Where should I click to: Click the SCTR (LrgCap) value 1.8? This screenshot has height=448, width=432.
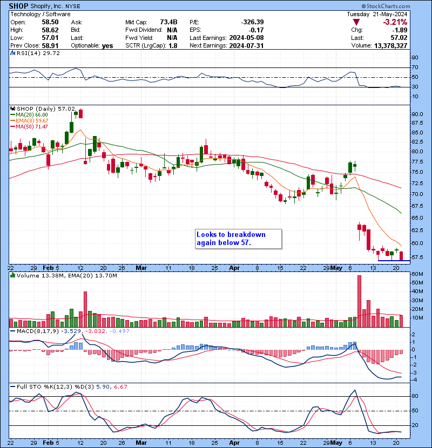pos(173,46)
